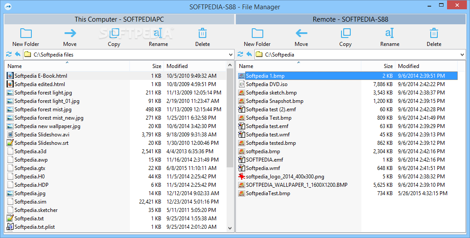Click New Folder icon in Remote pane
The width and height of the screenshot is (470, 238).
[257, 33]
